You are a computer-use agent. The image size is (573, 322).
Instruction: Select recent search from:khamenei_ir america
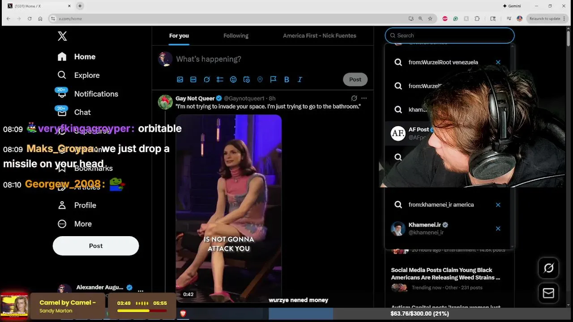tap(441, 205)
